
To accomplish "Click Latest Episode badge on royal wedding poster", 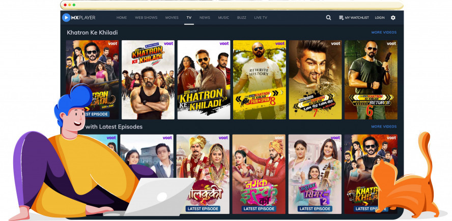I will (x=203, y=209).
